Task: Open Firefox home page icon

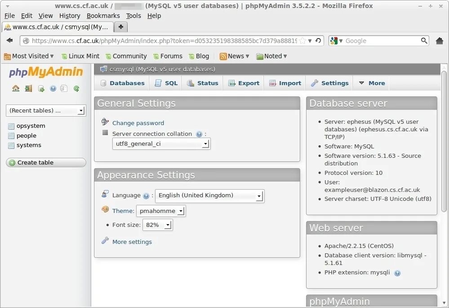Action: coord(440,40)
